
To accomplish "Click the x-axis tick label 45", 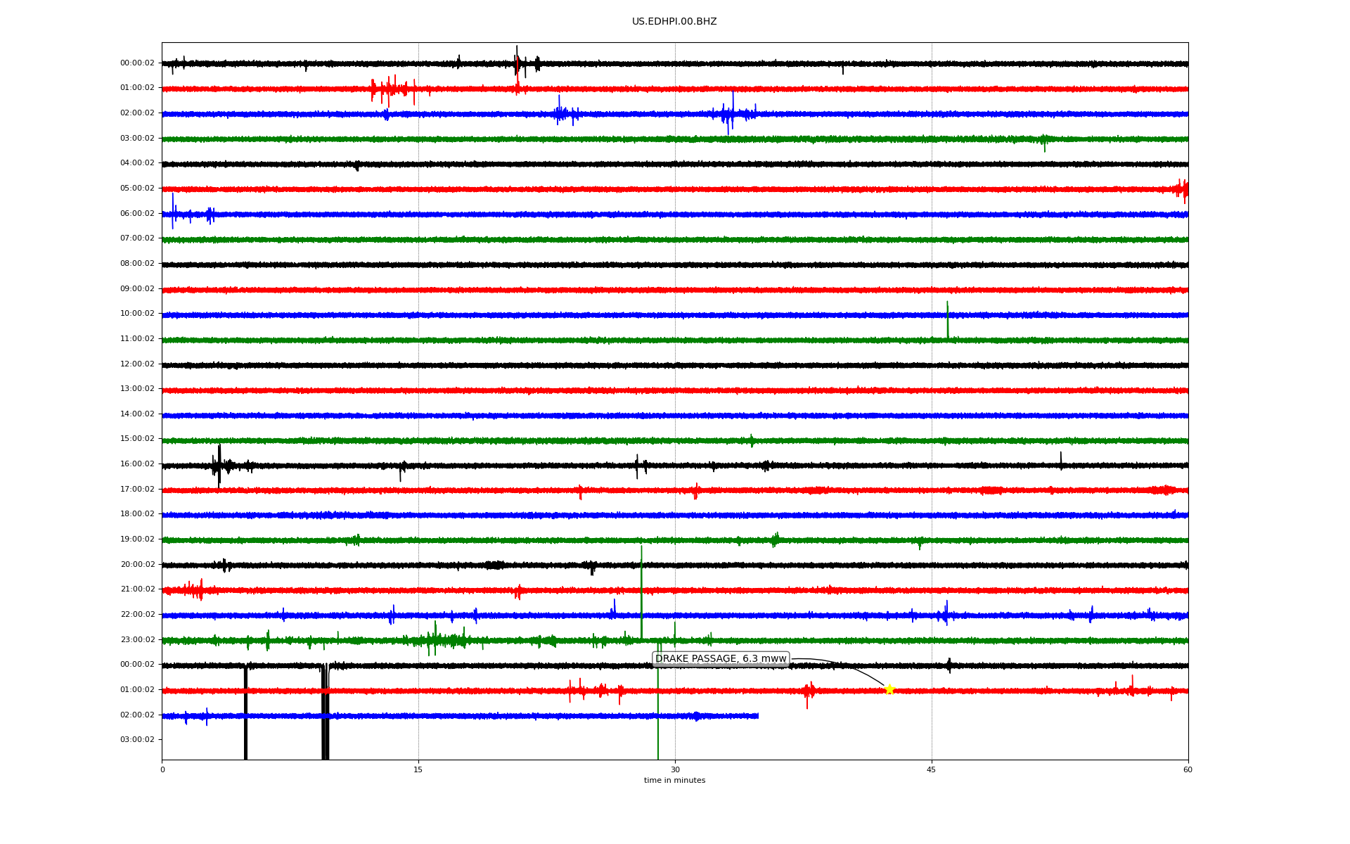I will (x=932, y=770).
